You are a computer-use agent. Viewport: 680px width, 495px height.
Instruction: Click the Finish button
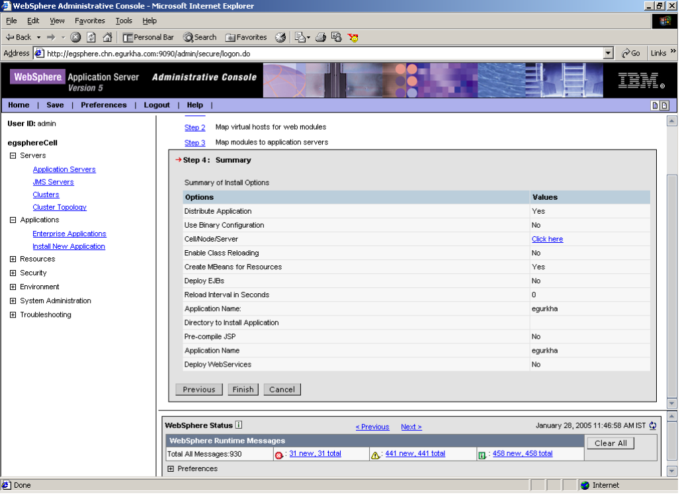coord(243,390)
